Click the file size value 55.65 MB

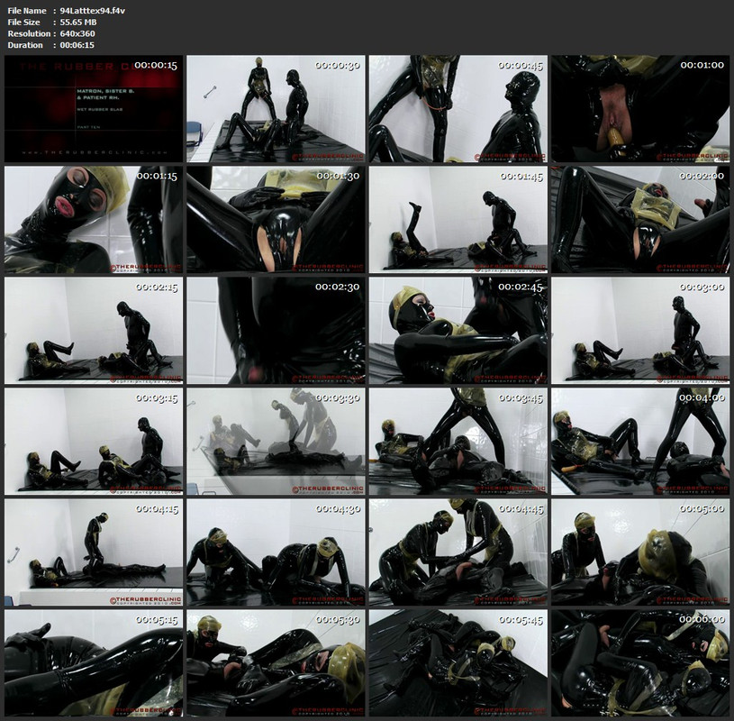click(x=78, y=22)
